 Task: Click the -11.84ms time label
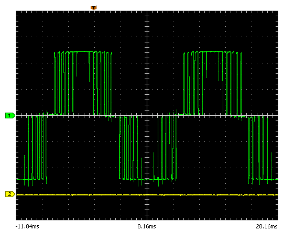pos(27,226)
